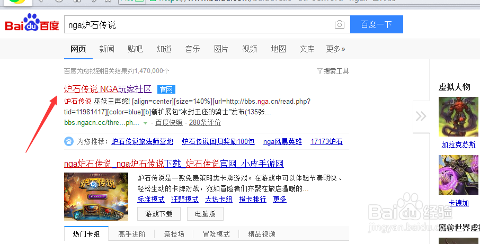The width and height of the screenshot is (480, 244).
Task: Switch to the 高手进阶 tab
Action: (131, 234)
